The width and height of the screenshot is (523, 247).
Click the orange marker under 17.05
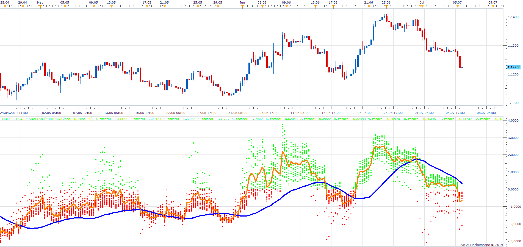(x=147, y=7)
